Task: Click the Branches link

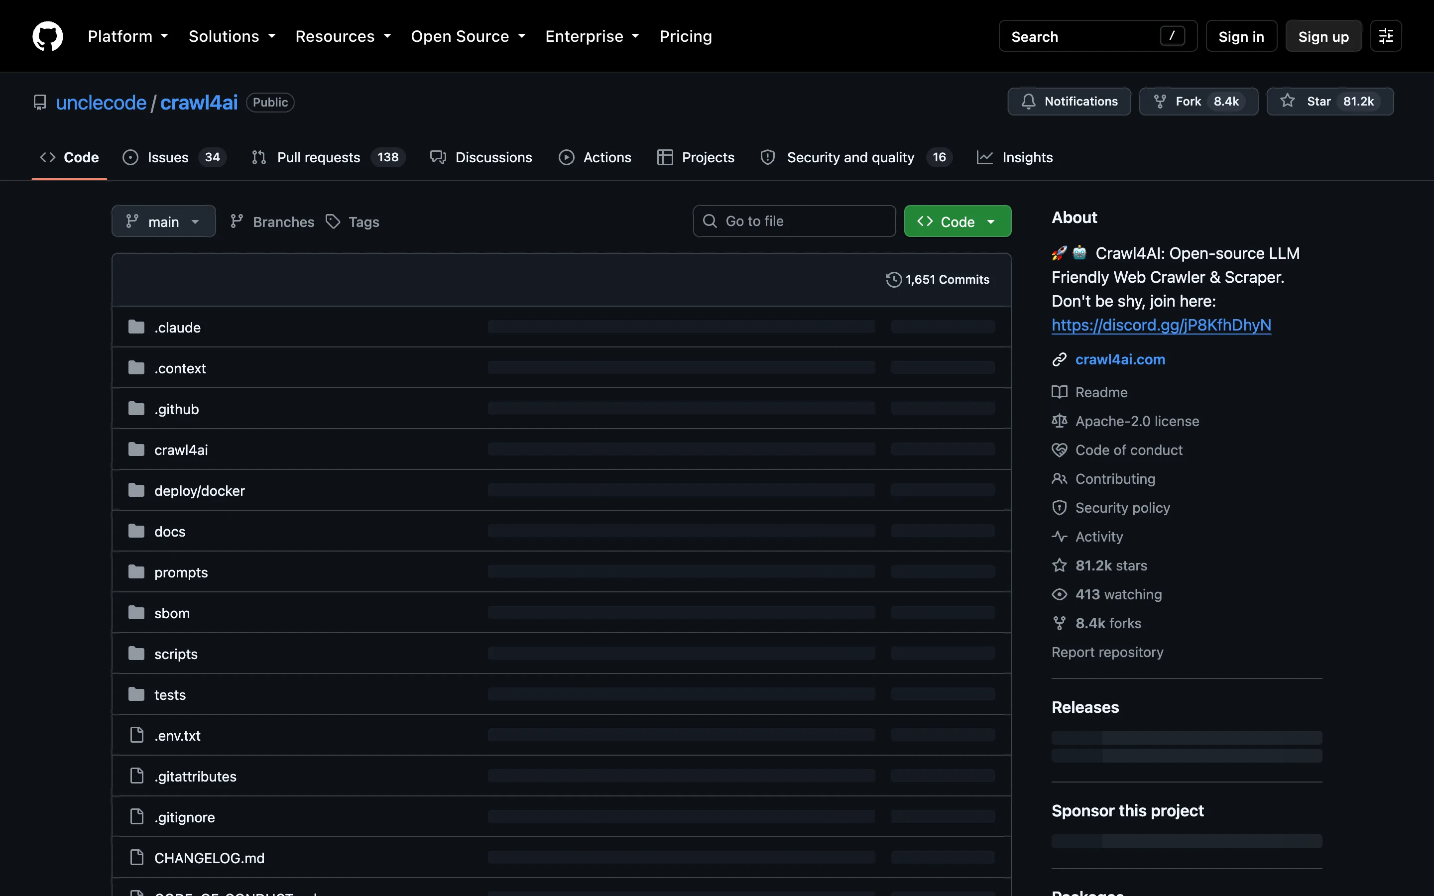Action: tap(272, 222)
